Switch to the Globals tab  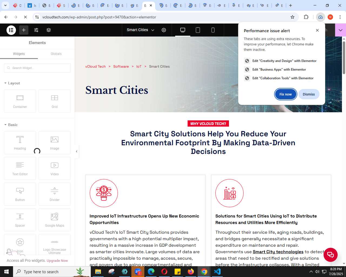coord(56,54)
